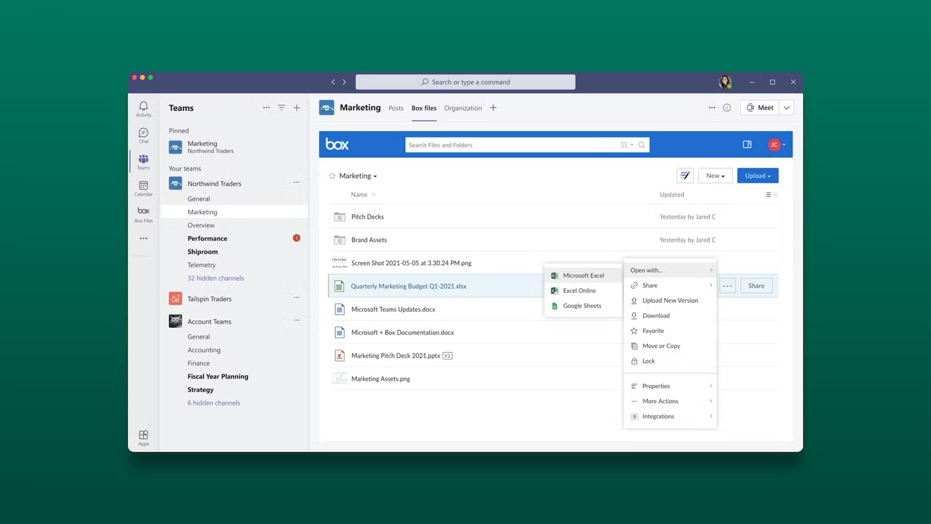Open Northwind Traders team options ellipsis
This screenshot has width=931, height=524.
pyautogui.click(x=296, y=182)
